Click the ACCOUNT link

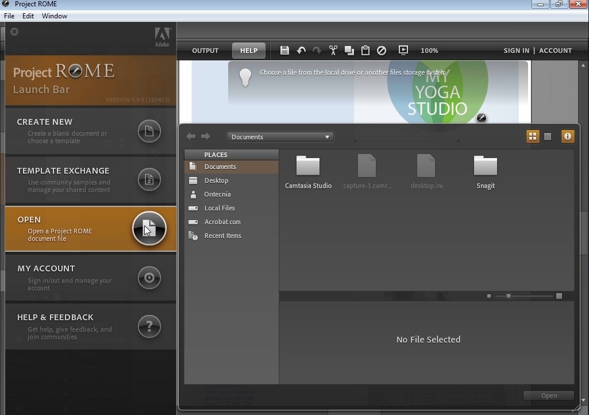click(555, 51)
